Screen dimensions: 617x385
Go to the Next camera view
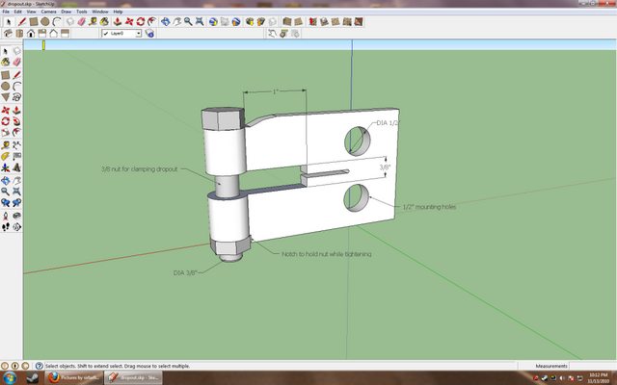[x=16, y=203]
